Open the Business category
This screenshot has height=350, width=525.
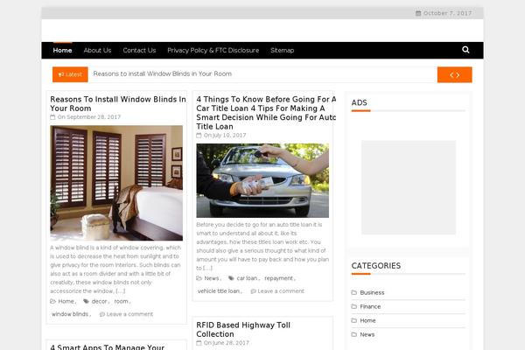tap(372, 292)
